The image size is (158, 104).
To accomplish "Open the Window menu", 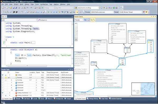I will 63,4.
